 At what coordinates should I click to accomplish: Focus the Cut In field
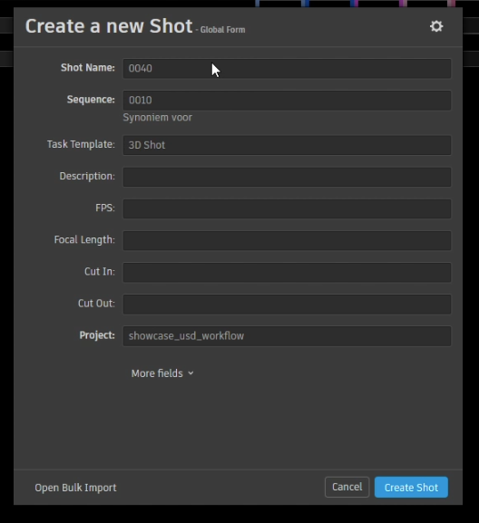tap(287, 272)
